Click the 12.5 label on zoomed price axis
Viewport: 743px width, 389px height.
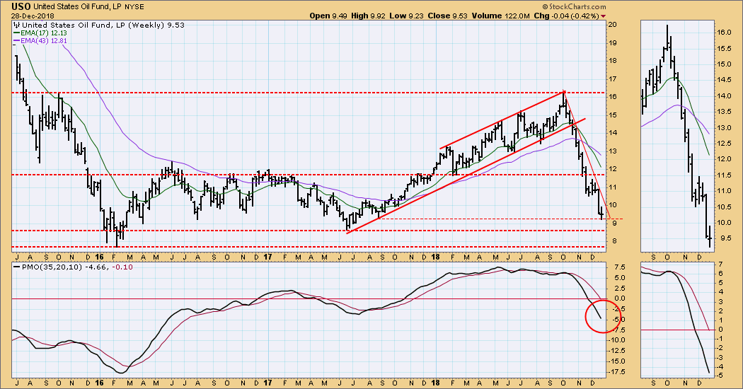723,143
